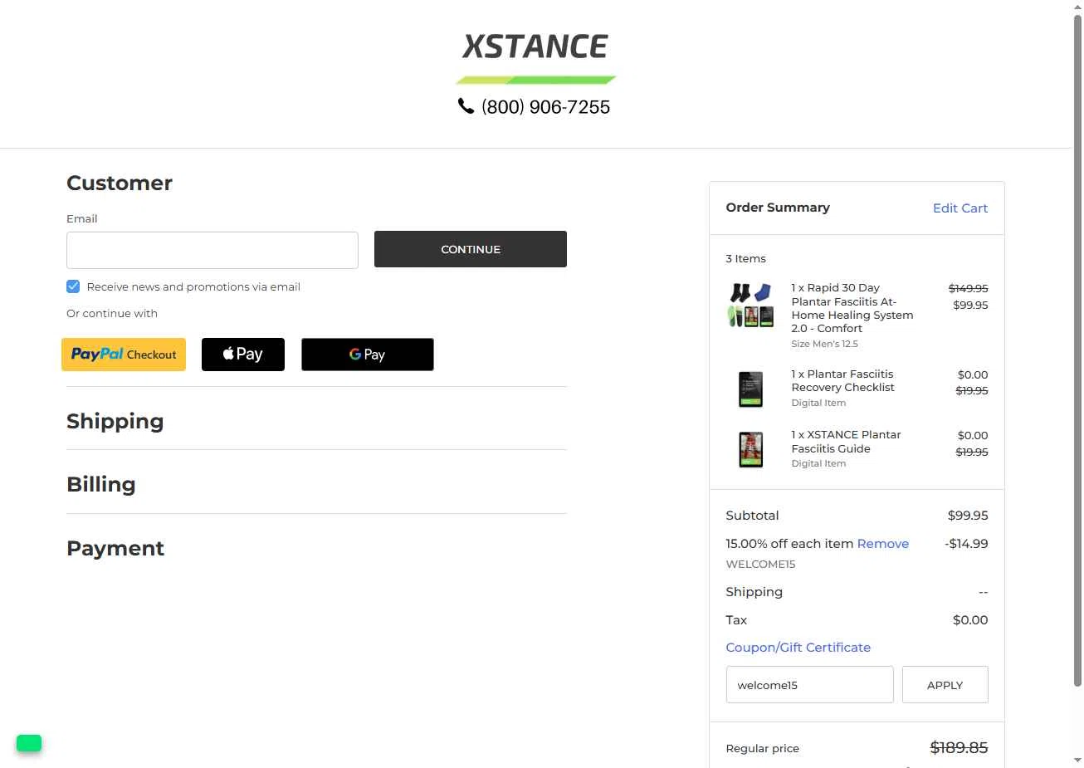Click the Shipping section heading
The height and width of the screenshot is (768, 1084).
pos(115,421)
